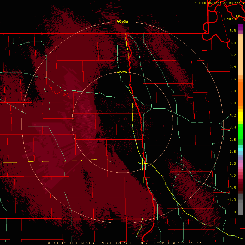Select the 0.2 value on the color scale

pyautogui.click(x=233, y=176)
